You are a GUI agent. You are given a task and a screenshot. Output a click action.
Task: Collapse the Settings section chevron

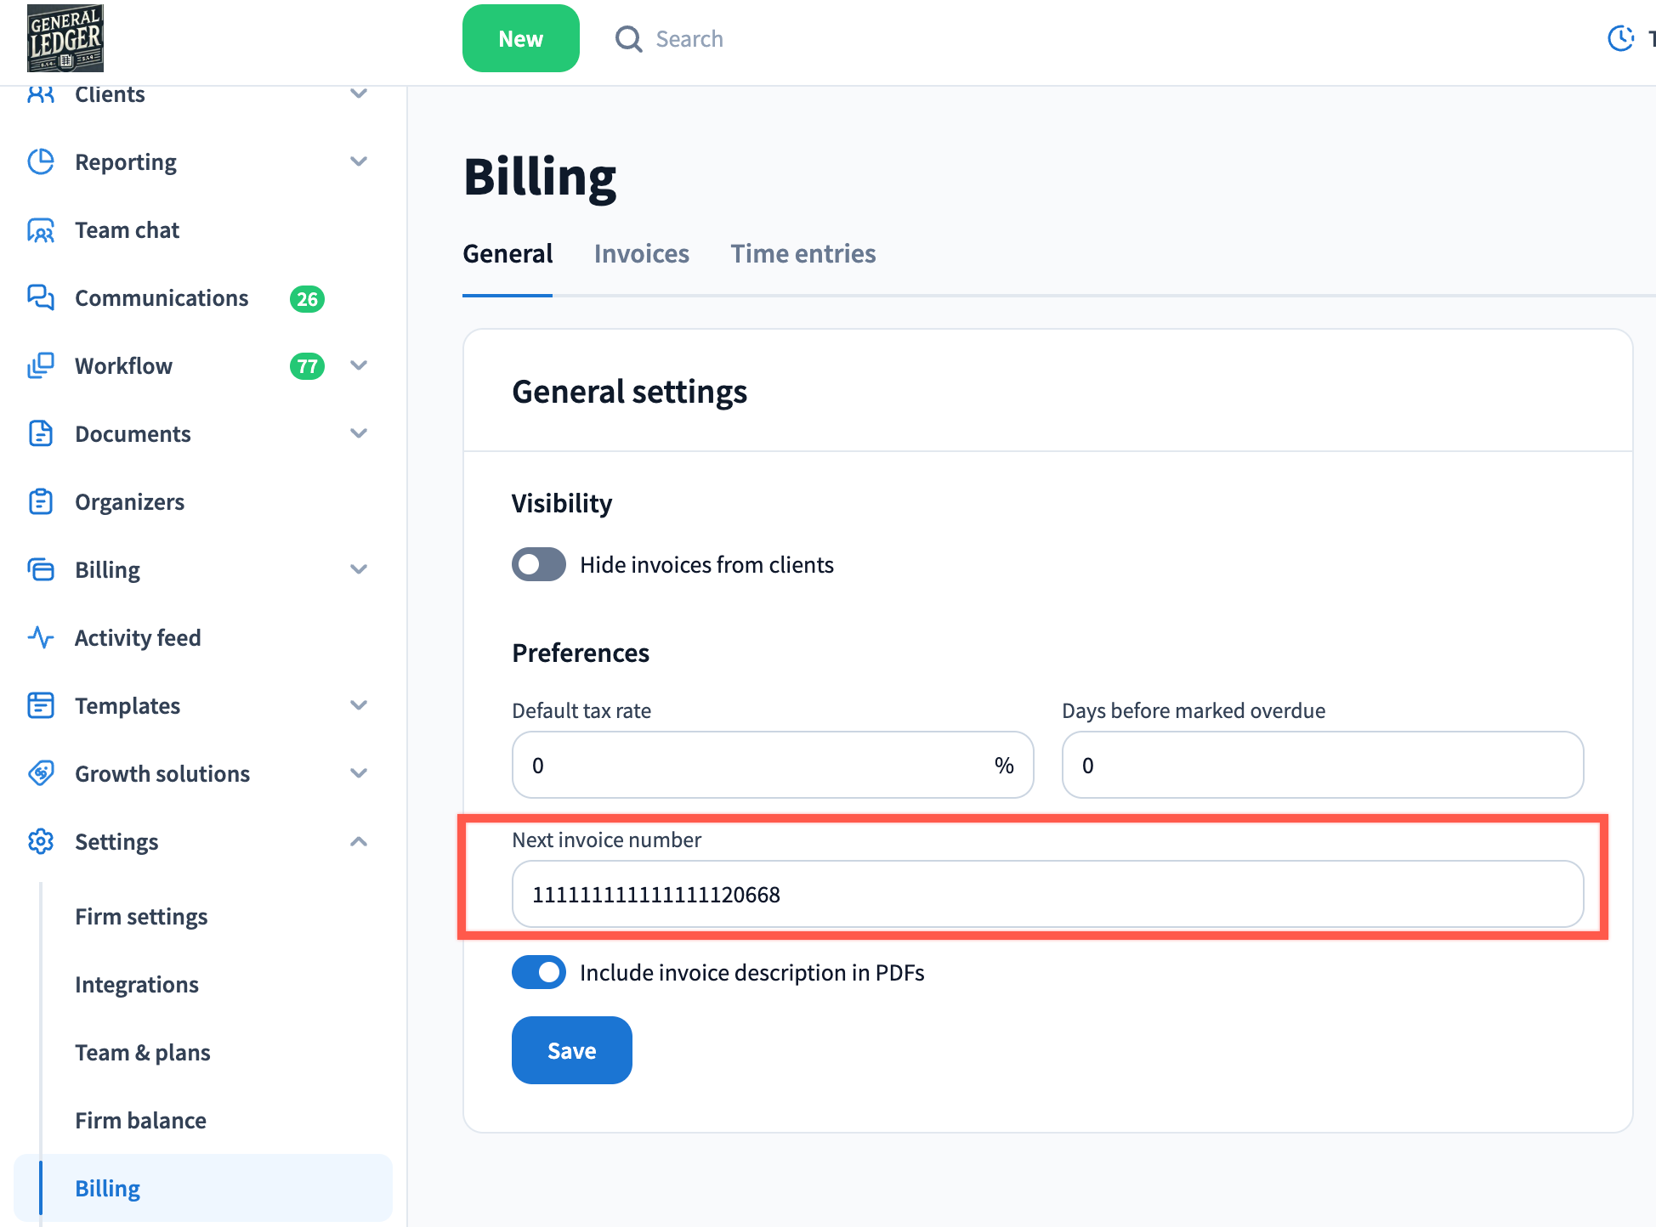(359, 841)
